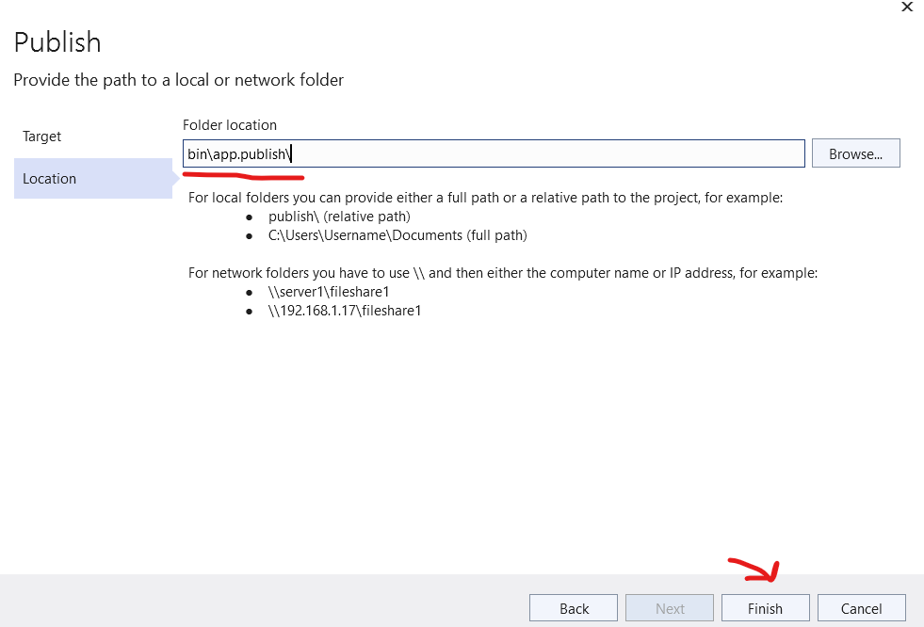The width and height of the screenshot is (924, 627).
Task: Go Back to the previous step
Action: click(574, 608)
